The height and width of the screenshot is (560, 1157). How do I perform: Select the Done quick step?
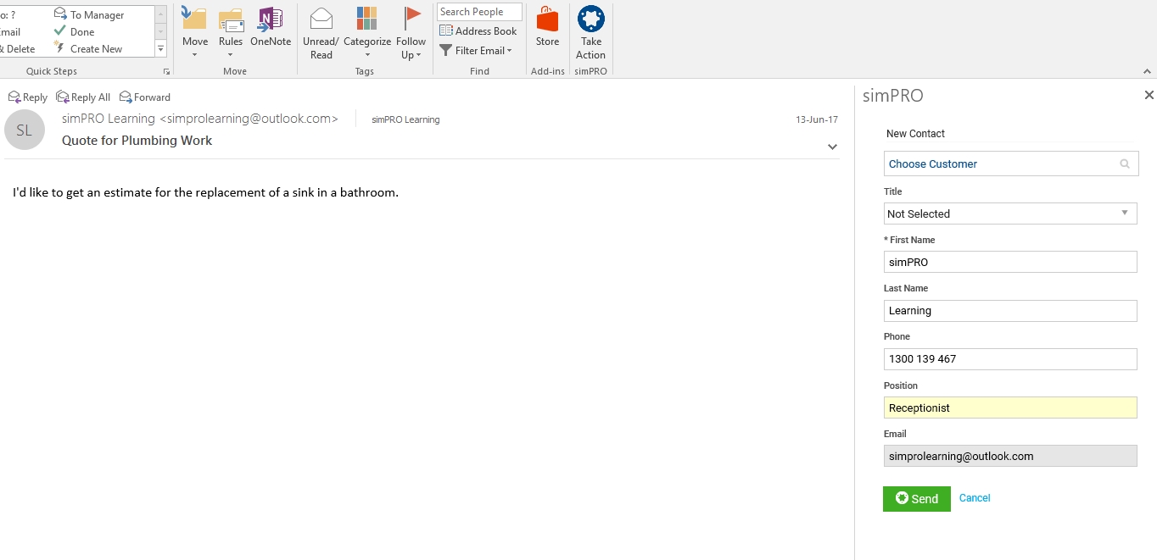point(75,31)
